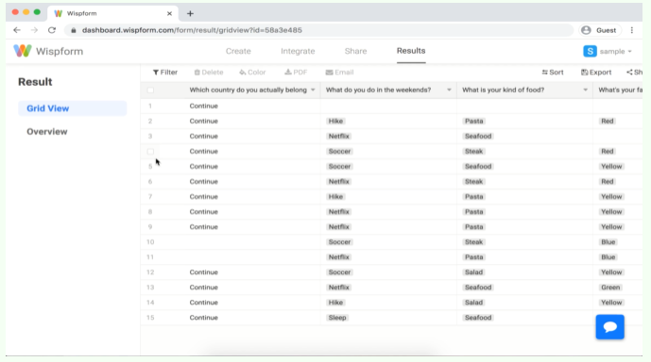This screenshot has height=362, width=651.
Task: Export the results data
Action: (596, 72)
